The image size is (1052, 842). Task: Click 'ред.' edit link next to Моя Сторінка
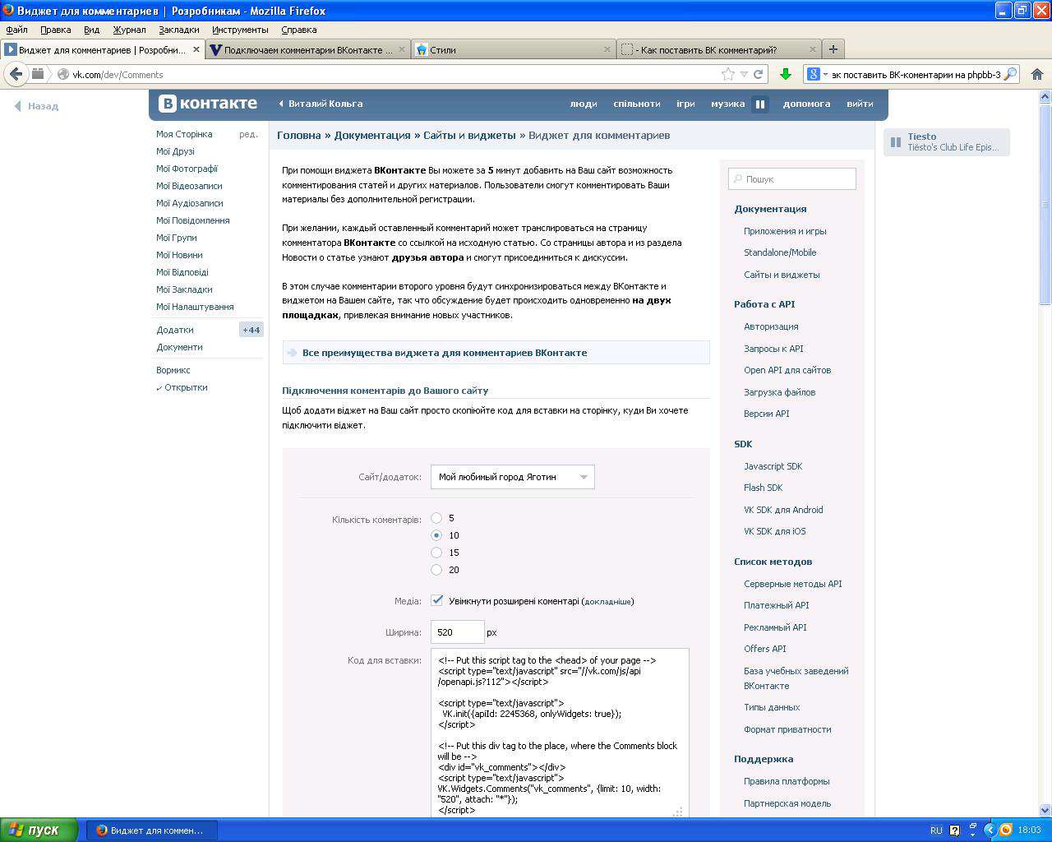click(248, 134)
